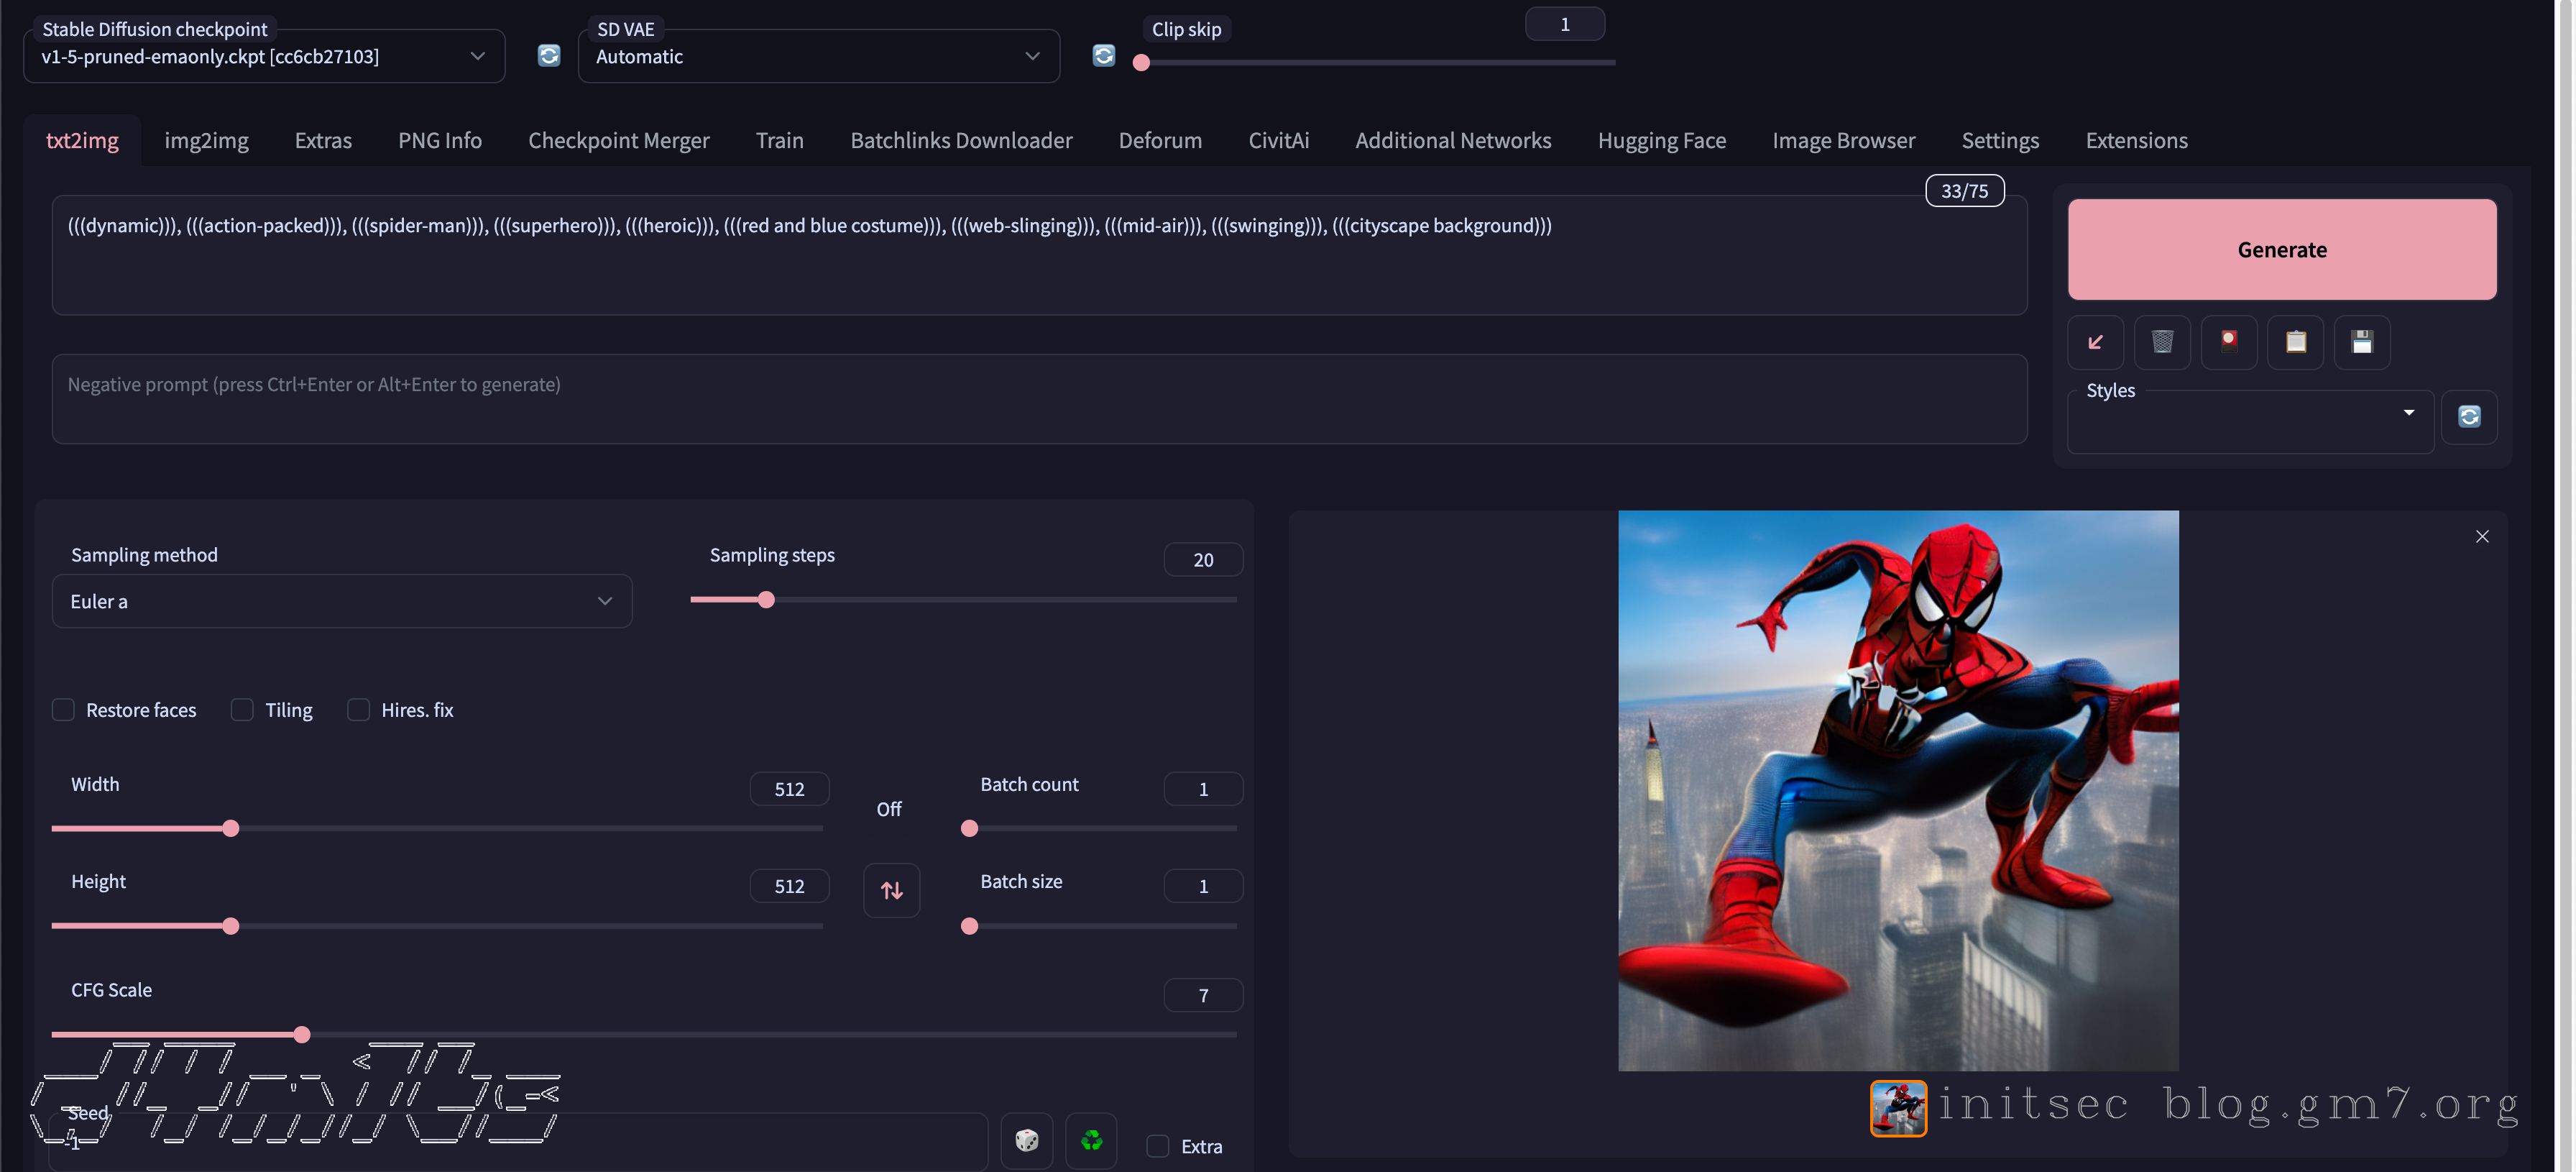Screen dimensions: 2576x1172
Task: Click the show extra networks icon
Action: coord(2228,342)
